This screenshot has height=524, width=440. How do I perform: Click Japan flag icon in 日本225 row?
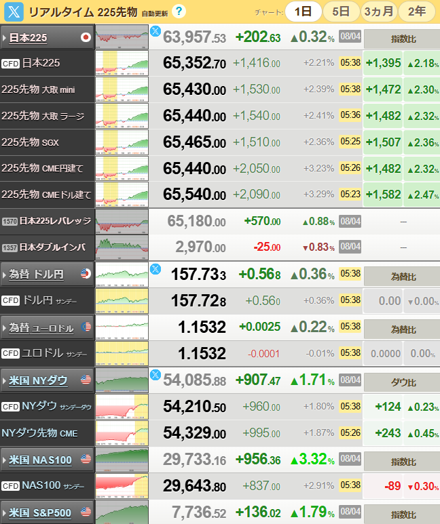click(86, 37)
